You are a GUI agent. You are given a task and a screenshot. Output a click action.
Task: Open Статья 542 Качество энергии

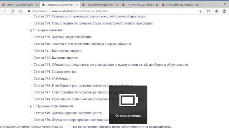click(56, 58)
